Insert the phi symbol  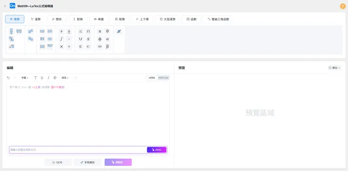100,39
